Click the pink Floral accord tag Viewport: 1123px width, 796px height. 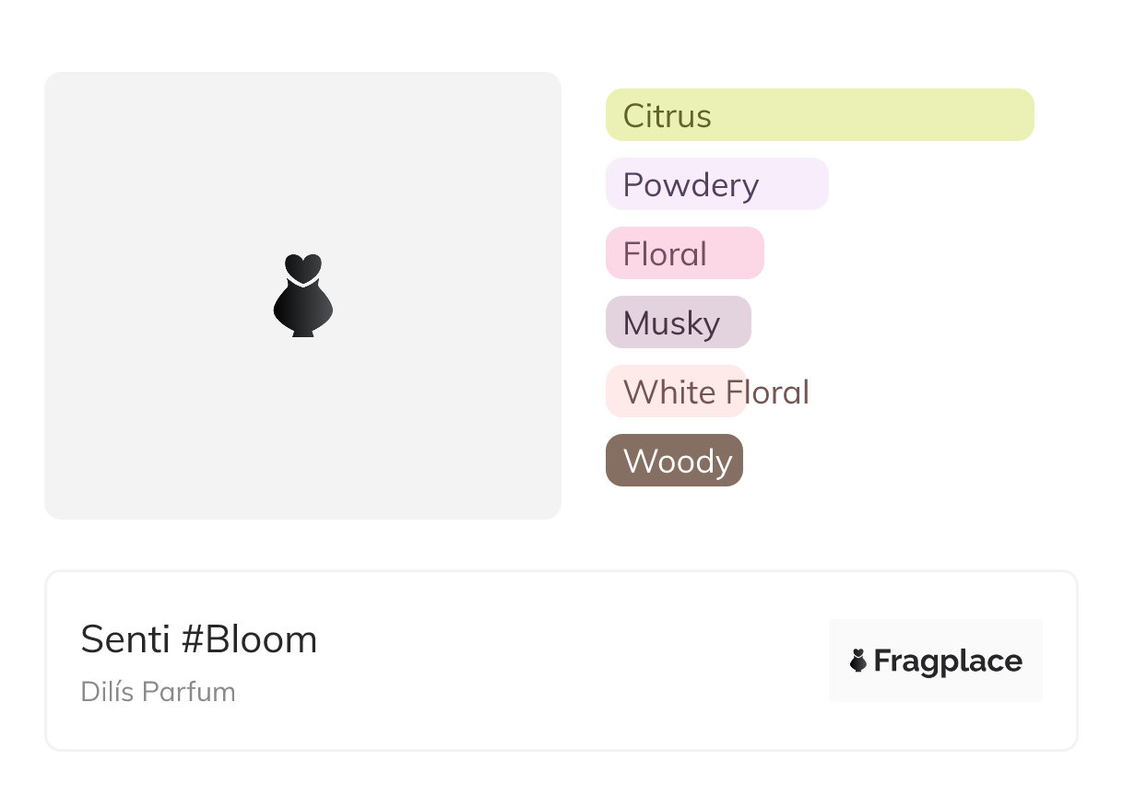(684, 253)
